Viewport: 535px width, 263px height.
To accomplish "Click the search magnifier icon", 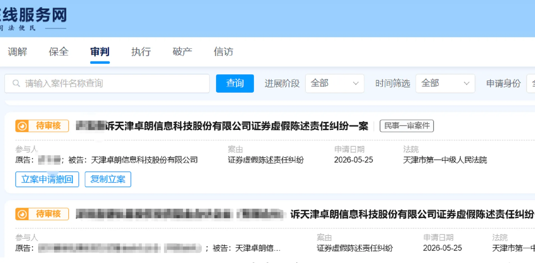I will (16, 83).
